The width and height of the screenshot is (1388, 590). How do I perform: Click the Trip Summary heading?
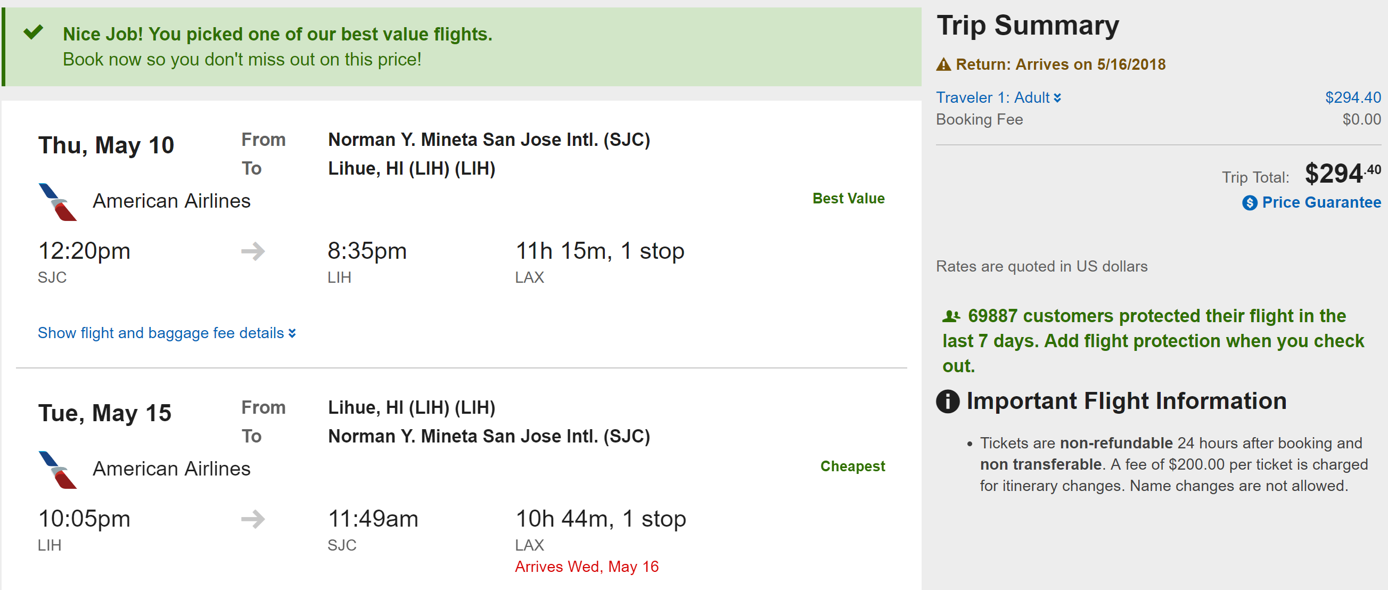pyautogui.click(x=1028, y=26)
